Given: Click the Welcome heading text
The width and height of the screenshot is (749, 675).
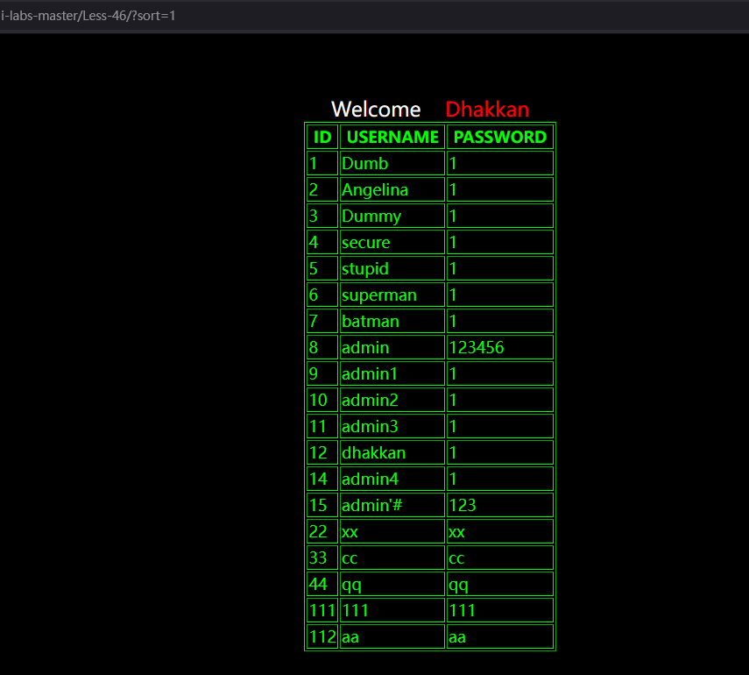Looking at the screenshot, I should 376,110.
